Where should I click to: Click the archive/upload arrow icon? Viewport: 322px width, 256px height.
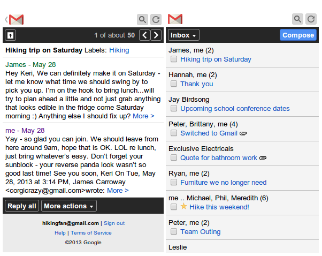coord(11,35)
